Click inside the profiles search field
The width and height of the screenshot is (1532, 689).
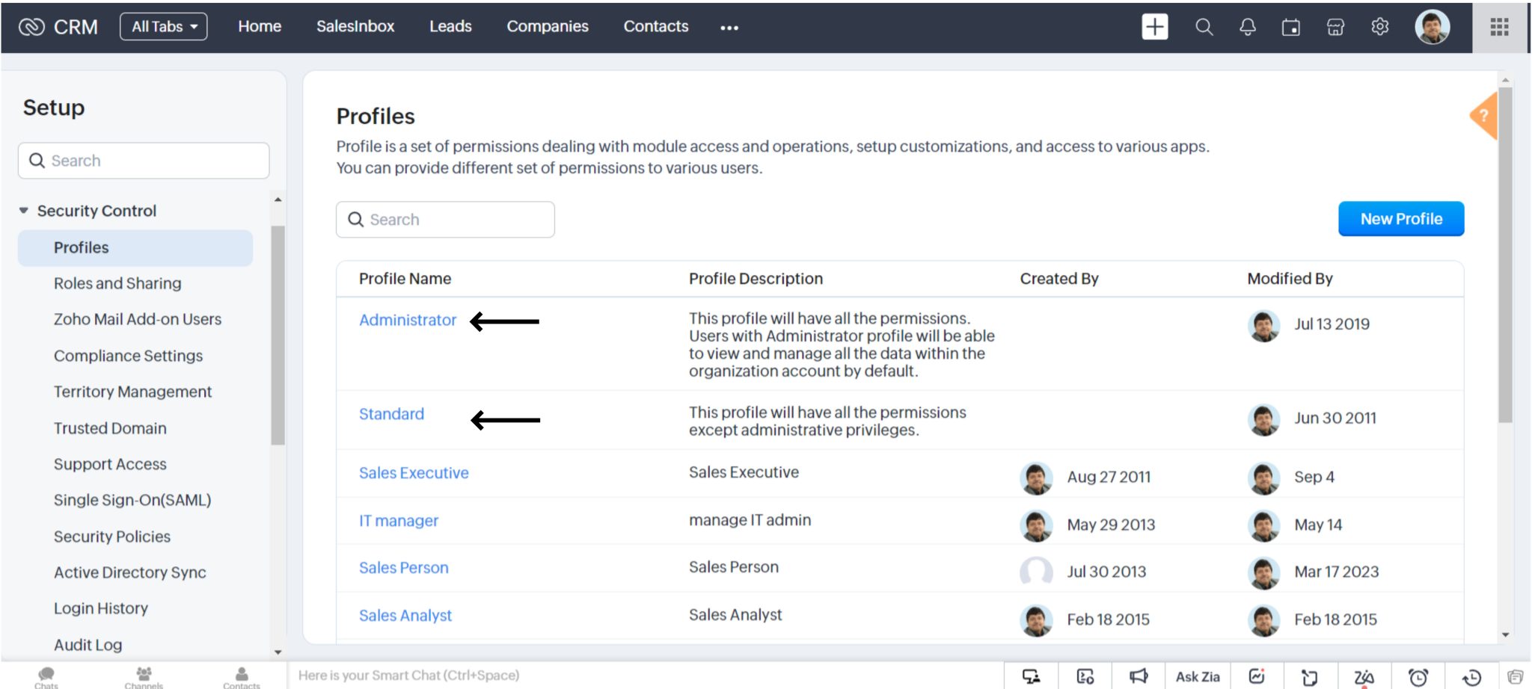[x=444, y=219]
